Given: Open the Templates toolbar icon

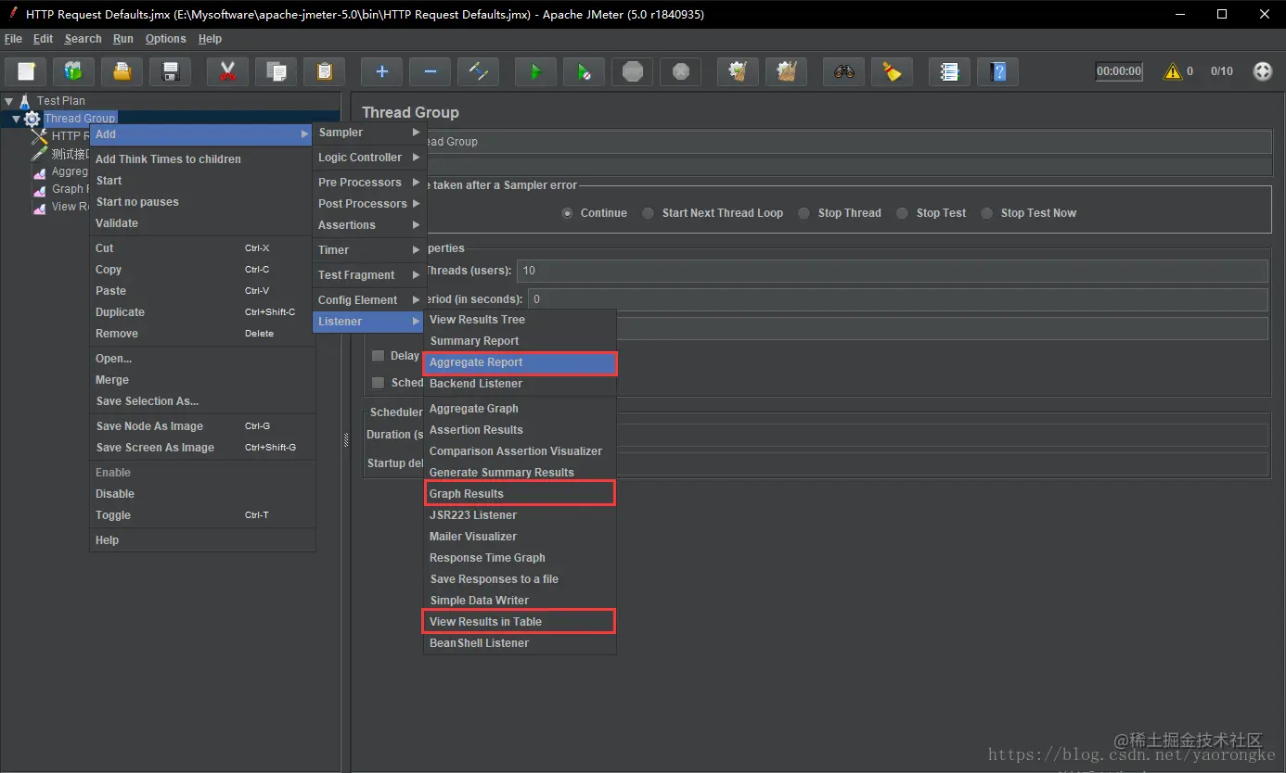Looking at the screenshot, I should tap(73, 71).
